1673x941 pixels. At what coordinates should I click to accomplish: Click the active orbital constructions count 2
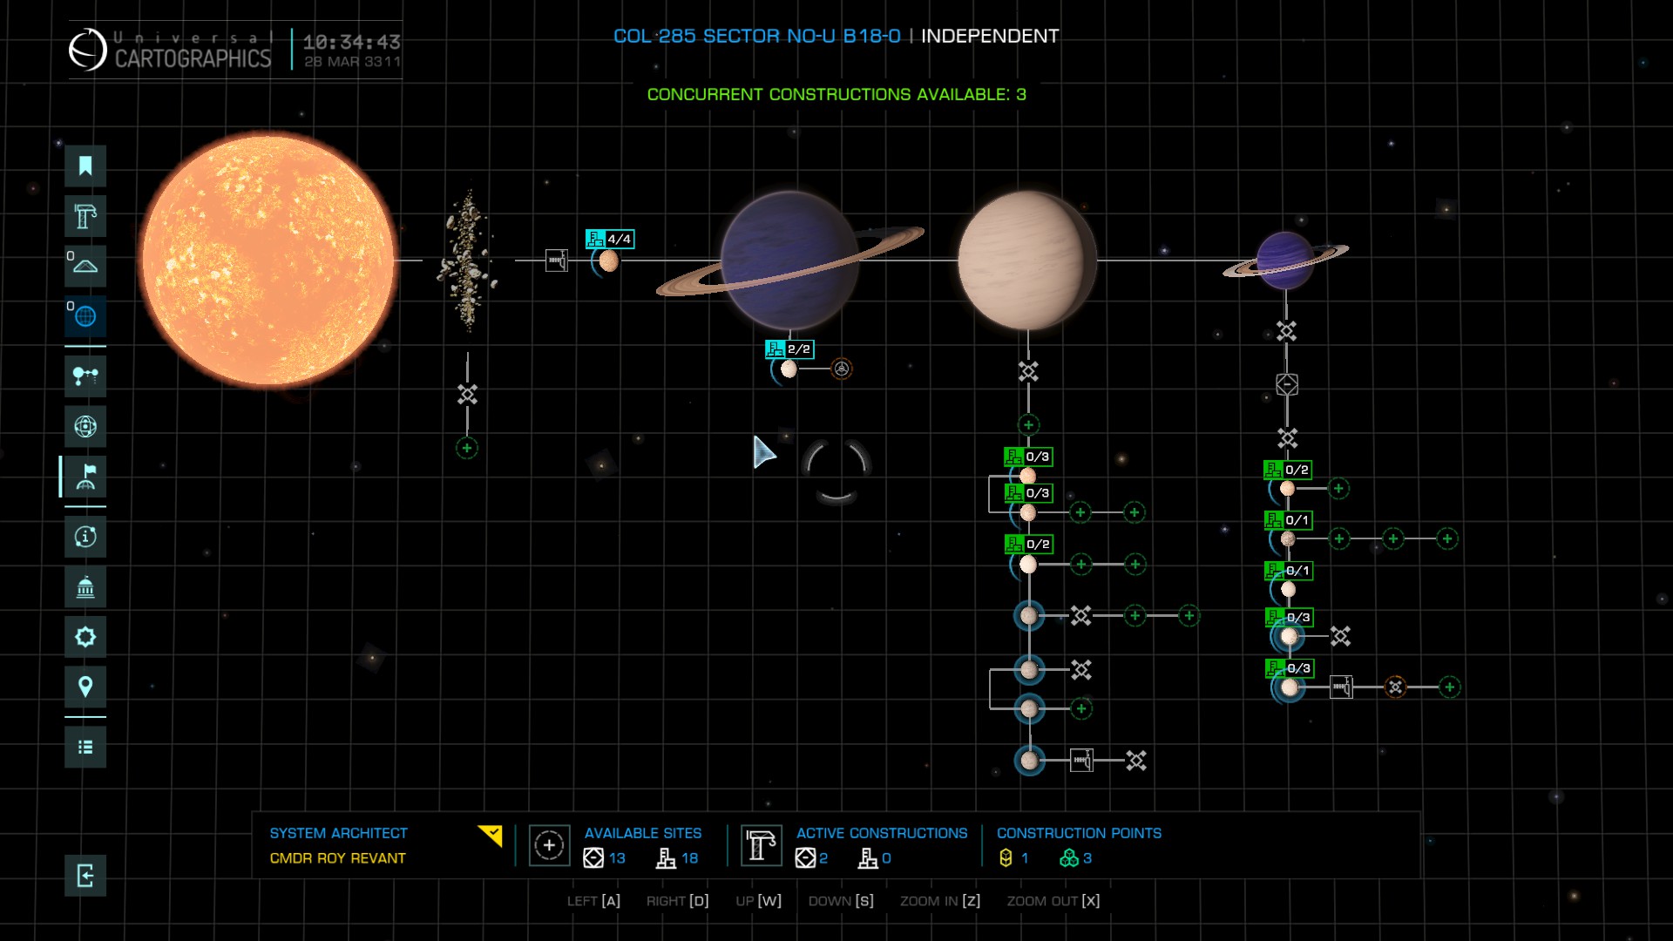[823, 858]
